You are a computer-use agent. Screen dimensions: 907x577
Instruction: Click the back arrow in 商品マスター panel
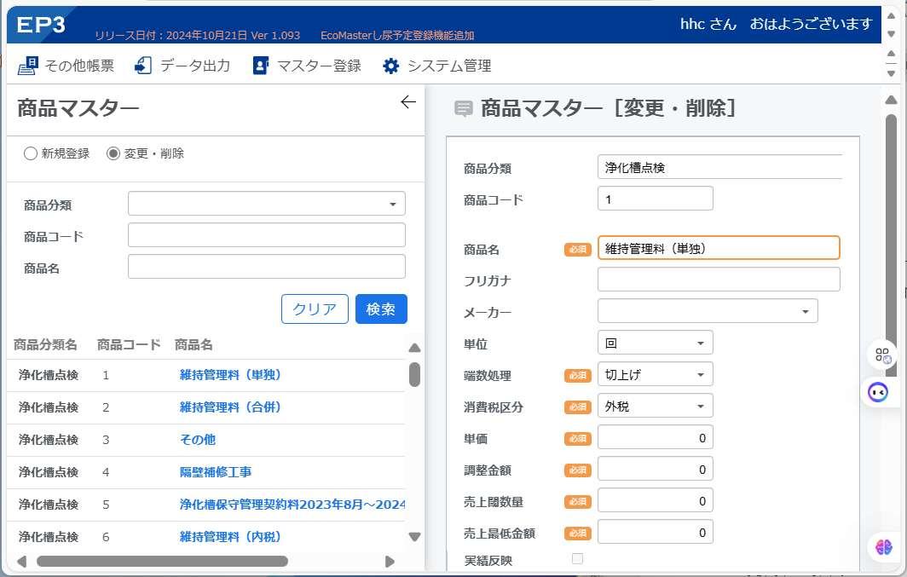(407, 101)
